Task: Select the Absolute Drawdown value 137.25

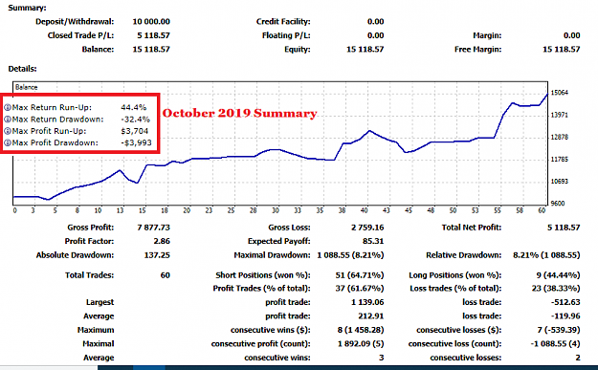Action: (x=157, y=255)
